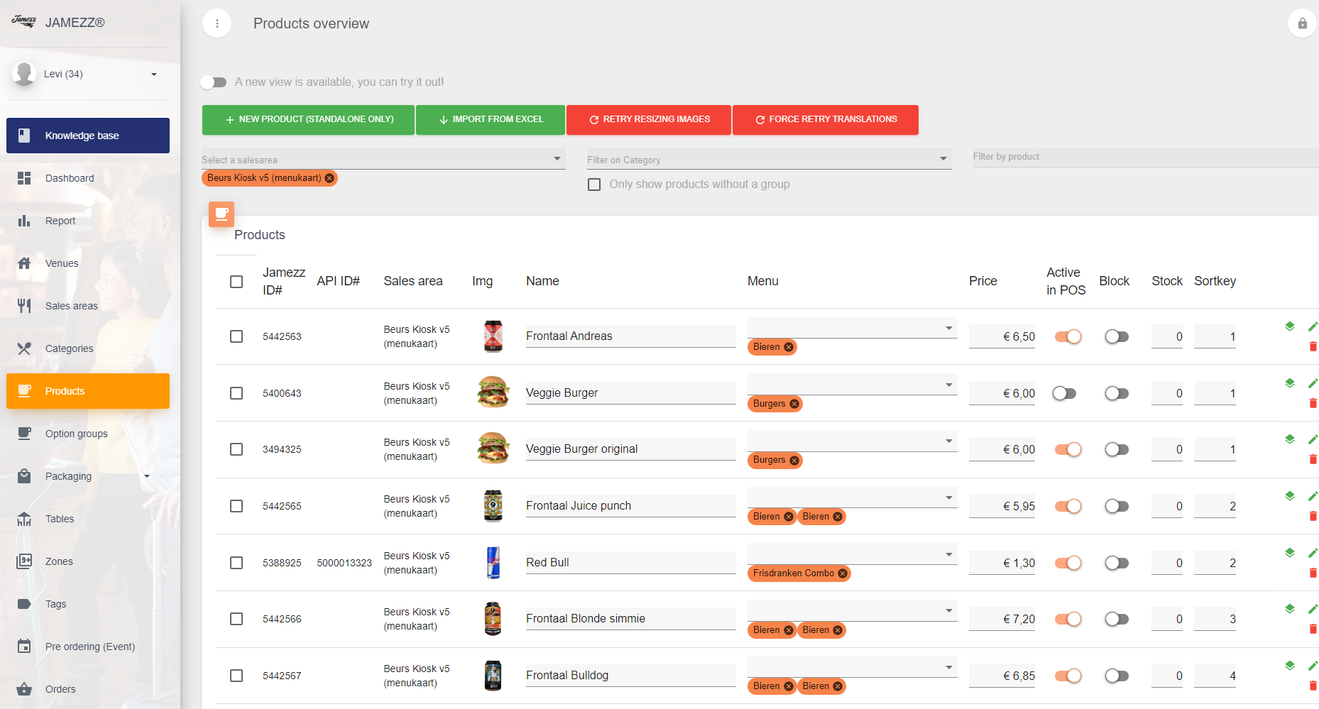This screenshot has width=1319, height=709.
Task: Click the Jamezz logo icon
Action: pos(23,21)
